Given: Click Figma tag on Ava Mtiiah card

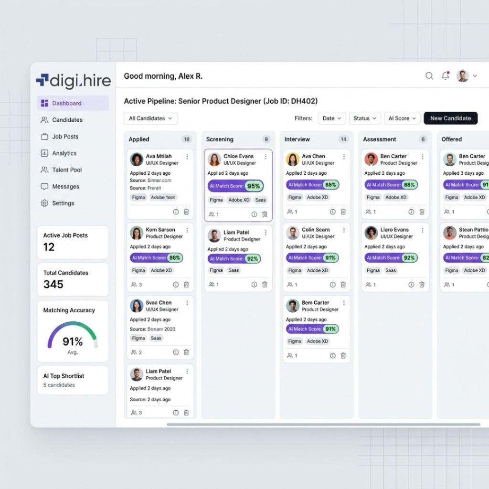Looking at the screenshot, I should [138, 197].
